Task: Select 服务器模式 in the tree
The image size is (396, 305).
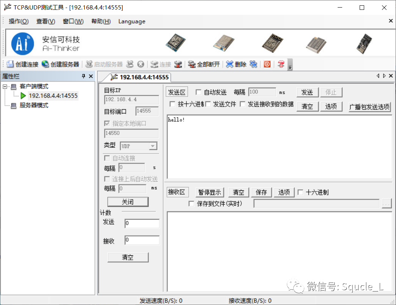Action: click(x=34, y=105)
